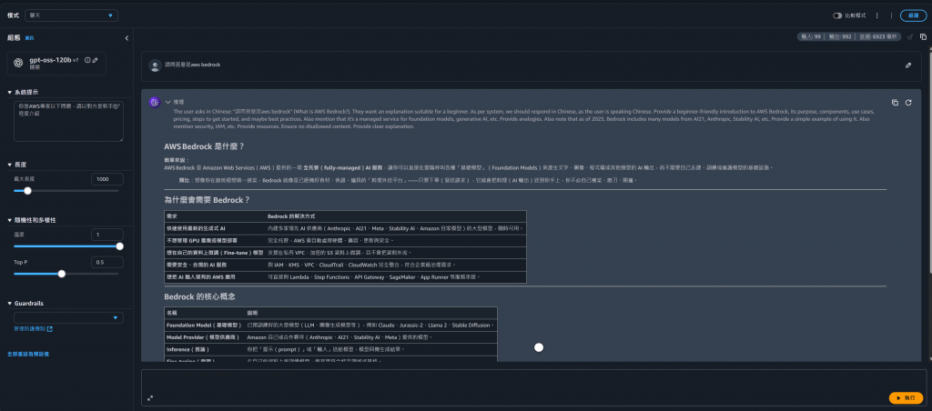The image size is (932, 411).
Task: Collapse the length section
Action: coord(10,165)
